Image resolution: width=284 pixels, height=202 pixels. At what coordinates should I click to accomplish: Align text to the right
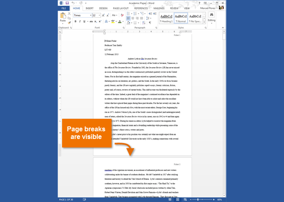[137, 18]
